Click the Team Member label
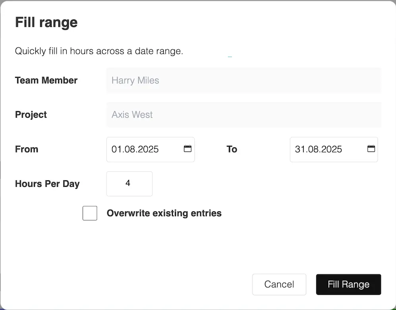 coord(46,80)
